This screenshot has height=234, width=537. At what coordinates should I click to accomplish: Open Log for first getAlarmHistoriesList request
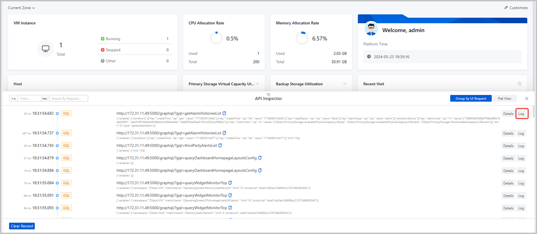(x=521, y=114)
